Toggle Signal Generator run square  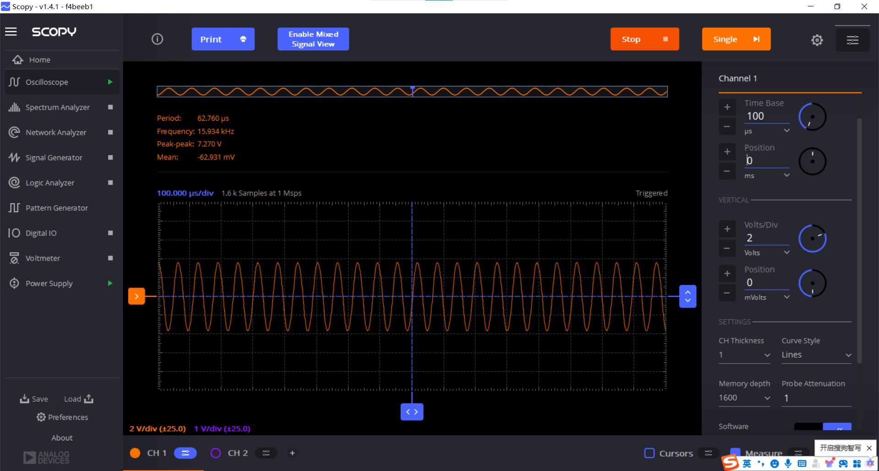(x=110, y=157)
